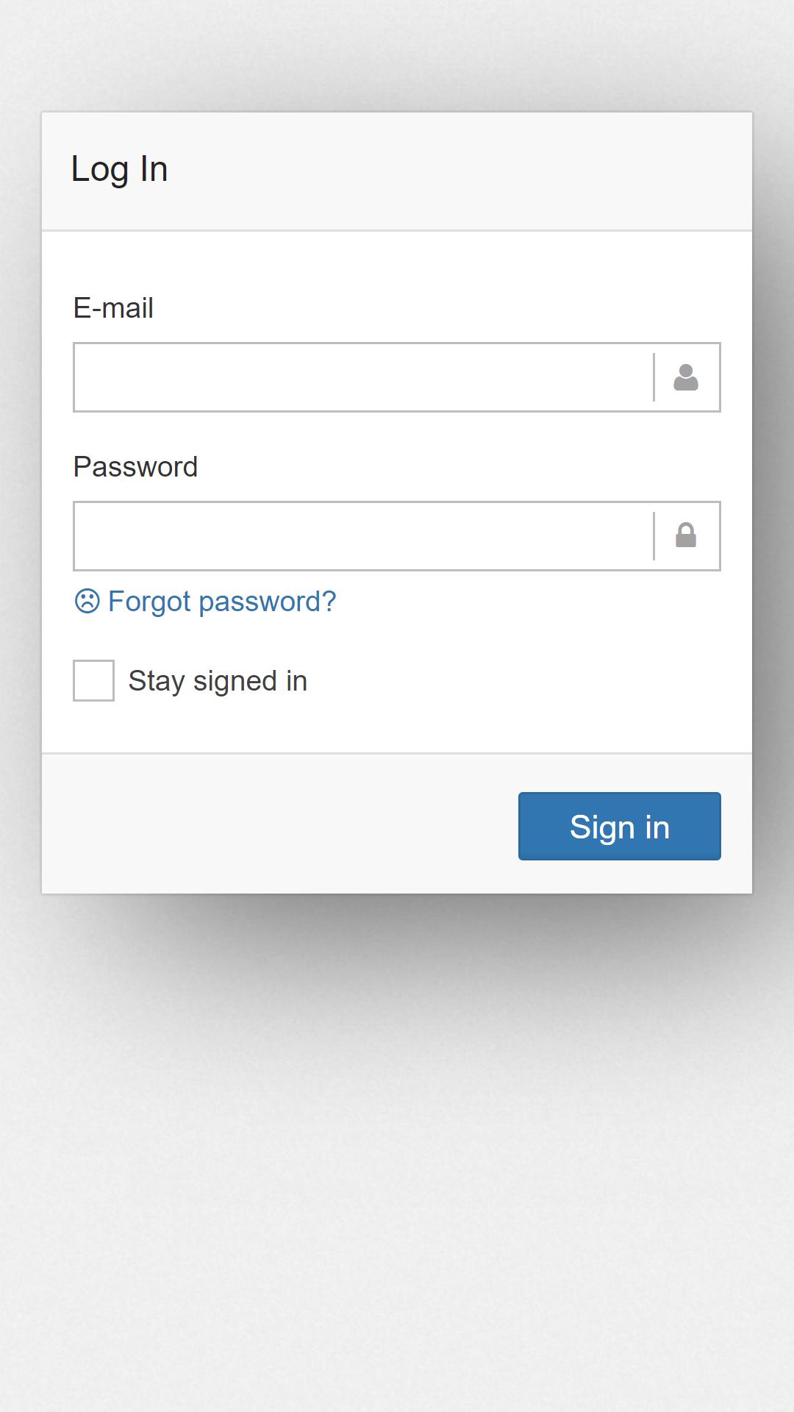This screenshot has width=794, height=1412.
Task: Submit with the blue Sign in button
Action: point(619,826)
